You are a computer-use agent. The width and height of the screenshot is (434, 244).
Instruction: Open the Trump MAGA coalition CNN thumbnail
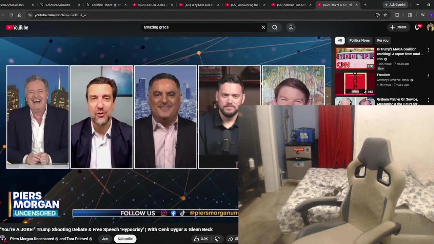pyautogui.click(x=355, y=58)
